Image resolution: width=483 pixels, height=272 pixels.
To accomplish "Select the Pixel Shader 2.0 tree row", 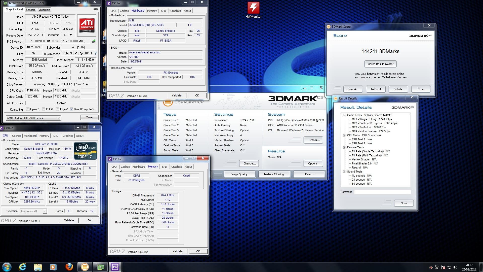I will tap(365, 163).
